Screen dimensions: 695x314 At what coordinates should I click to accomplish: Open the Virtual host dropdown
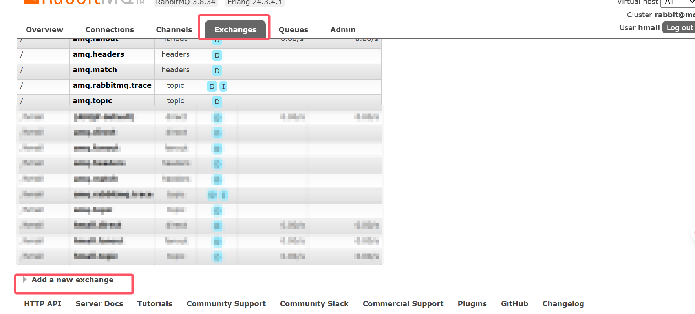[678, 2]
